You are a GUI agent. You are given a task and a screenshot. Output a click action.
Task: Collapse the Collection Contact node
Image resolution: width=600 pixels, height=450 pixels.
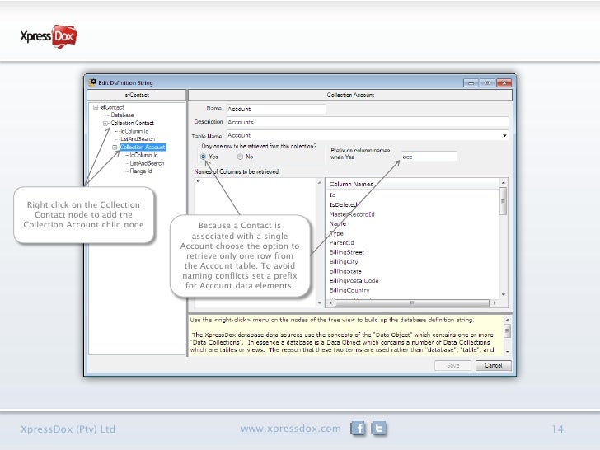(105, 124)
